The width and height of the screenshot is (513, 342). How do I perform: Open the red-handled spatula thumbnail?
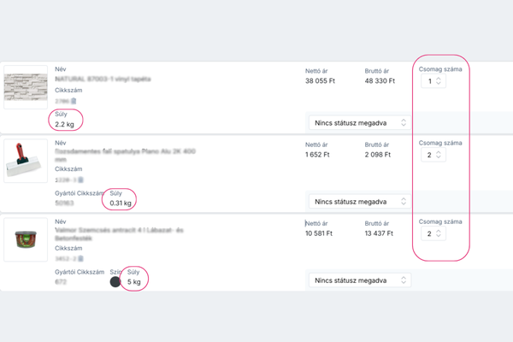(x=26, y=162)
